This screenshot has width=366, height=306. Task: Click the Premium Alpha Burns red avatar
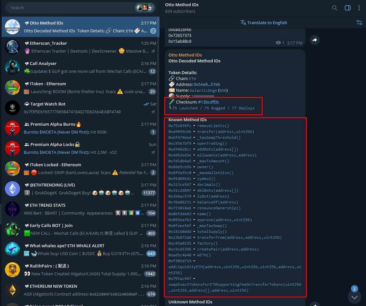click(x=12, y=128)
